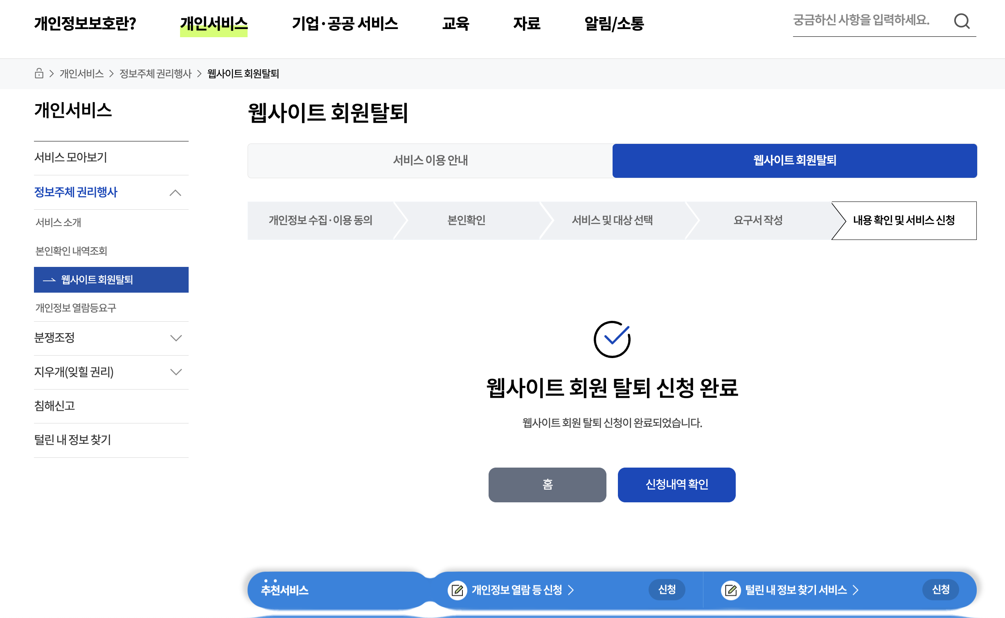Expand the 분쟁조정 sidebar section
Screen dimensions: 1005x618
pyautogui.click(x=176, y=338)
